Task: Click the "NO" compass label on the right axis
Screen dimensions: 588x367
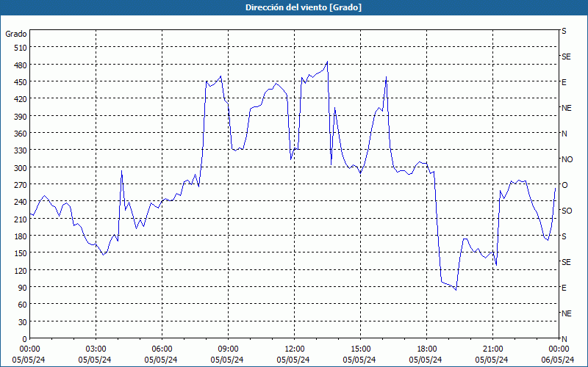Action: click(567, 159)
